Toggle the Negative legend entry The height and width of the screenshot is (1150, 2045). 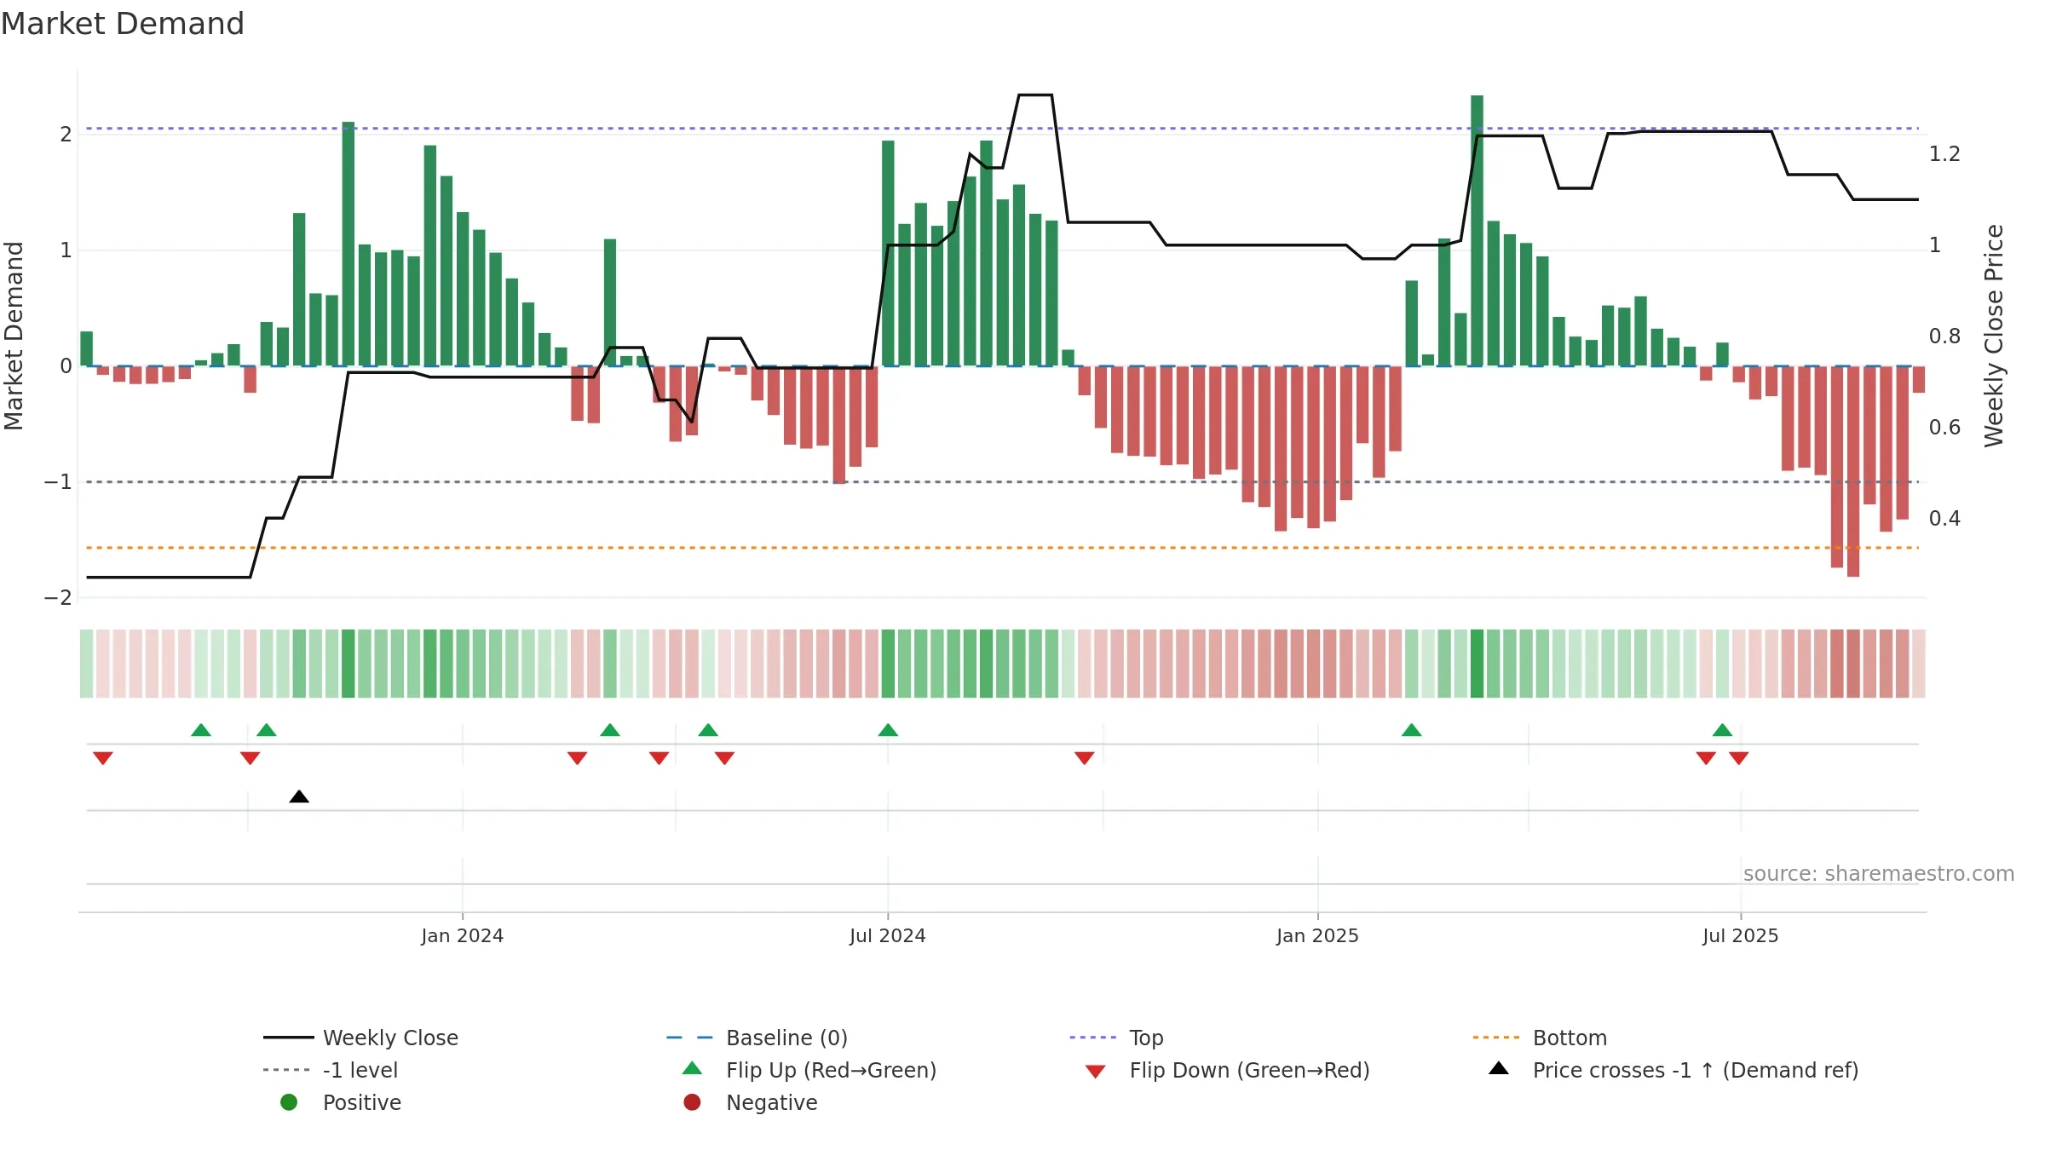(750, 1102)
